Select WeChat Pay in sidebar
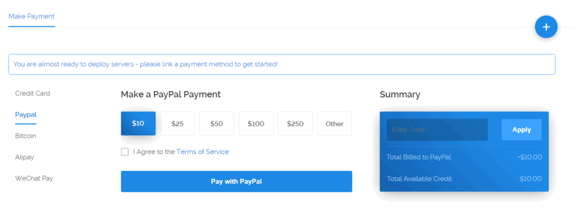The width and height of the screenshot is (575, 216). click(x=34, y=179)
